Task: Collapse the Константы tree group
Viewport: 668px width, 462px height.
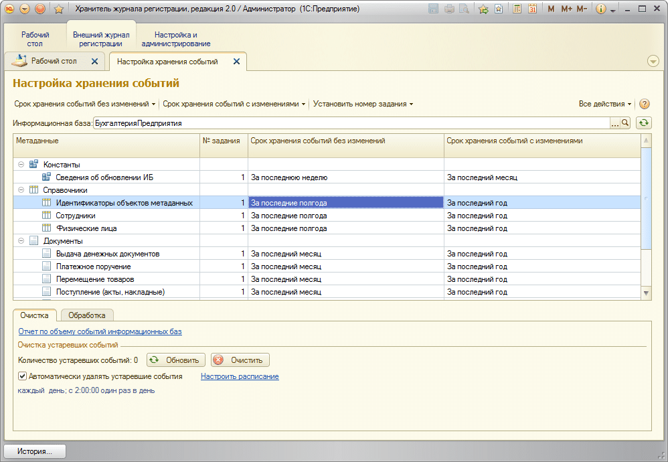Action: [21, 165]
